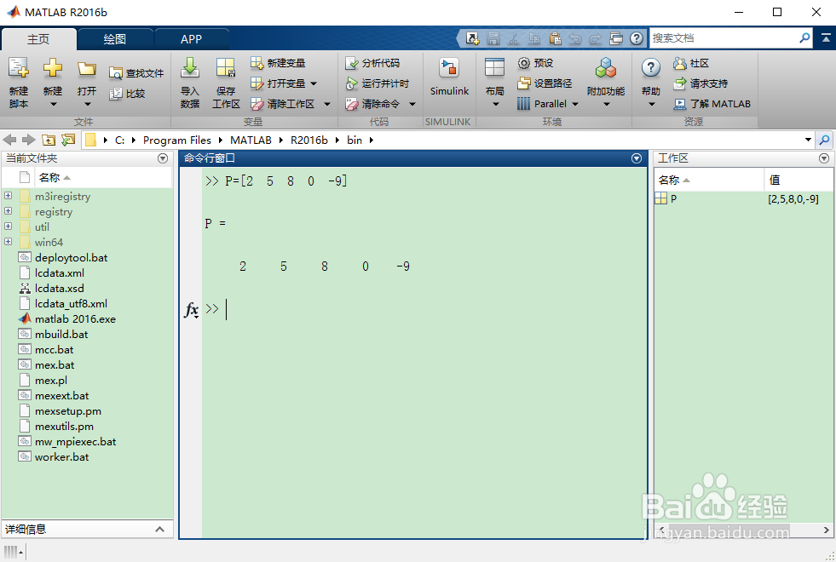Screen dimensions: 836x562
Task: Click 了解 MATLAB link
Action: (x=712, y=104)
